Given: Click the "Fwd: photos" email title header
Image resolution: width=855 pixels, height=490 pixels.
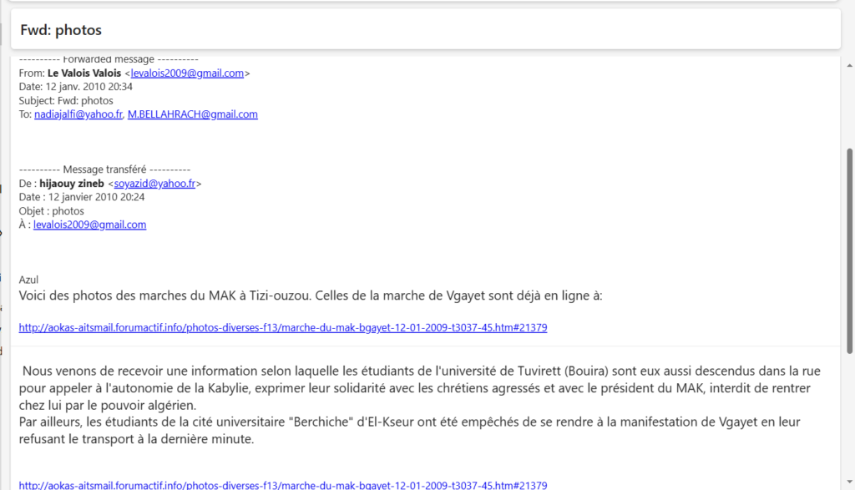Looking at the screenshot, I should pyautogui.click(x=61, y=30).
